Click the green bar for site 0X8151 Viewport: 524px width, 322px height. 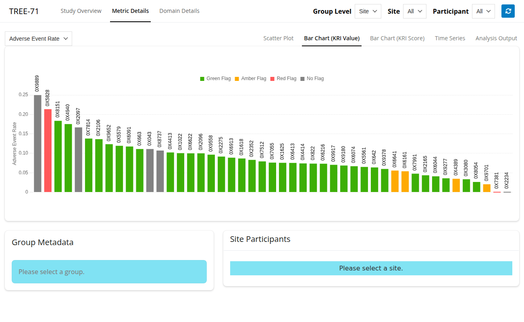click(58, 156)
